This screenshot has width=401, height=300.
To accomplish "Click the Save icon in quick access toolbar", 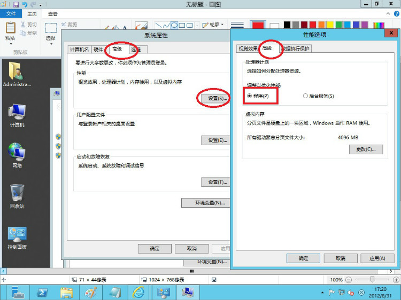I will point(16,4).
